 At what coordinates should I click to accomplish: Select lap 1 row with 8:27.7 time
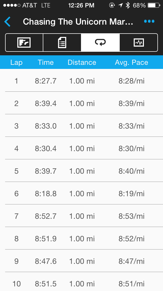[x=81, y=81]
